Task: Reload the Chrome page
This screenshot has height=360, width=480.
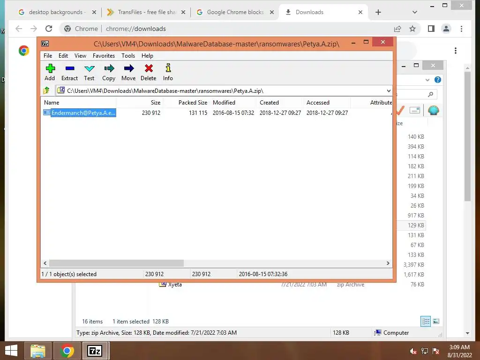Action: 49,29
